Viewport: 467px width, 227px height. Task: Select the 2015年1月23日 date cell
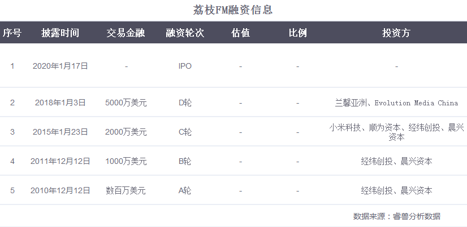tap(60, 132)
